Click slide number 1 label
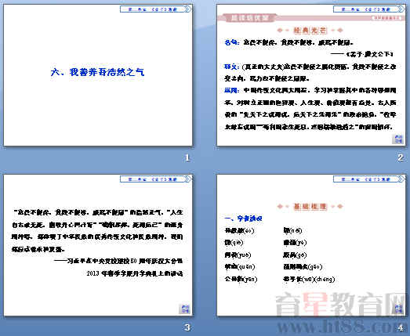The image size is (410, 336). point(187,157)
